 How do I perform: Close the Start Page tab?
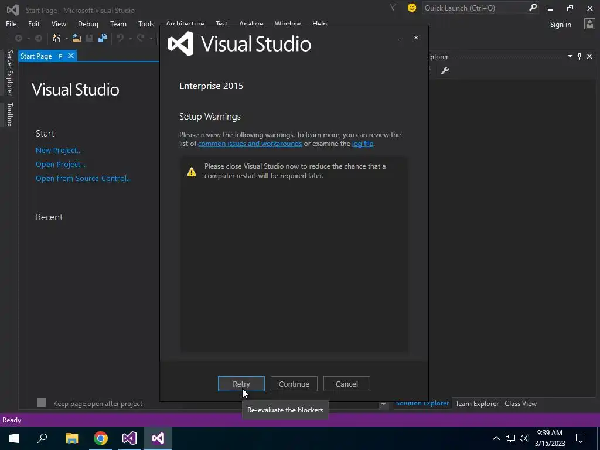[71, 56]
